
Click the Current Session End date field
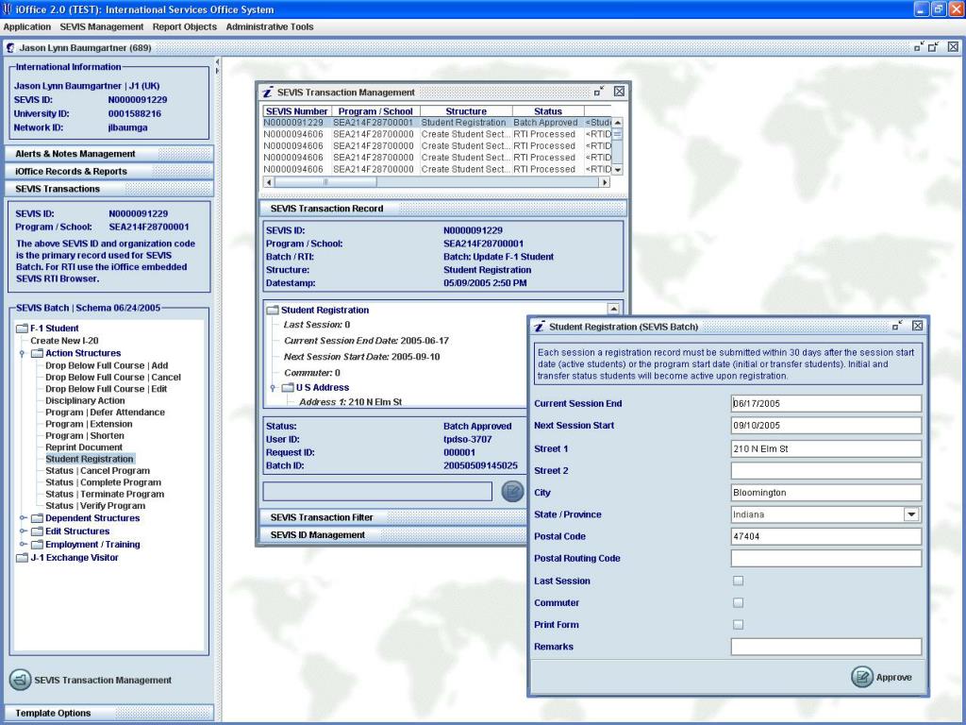(x=825, y=404)
